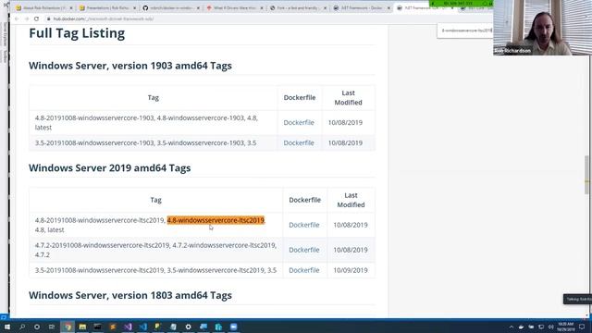The width and height of the screenshot is (592, 333).
Task: Click Windows Server 2019 amd64 Tags heading
Action: pos(109,167)
